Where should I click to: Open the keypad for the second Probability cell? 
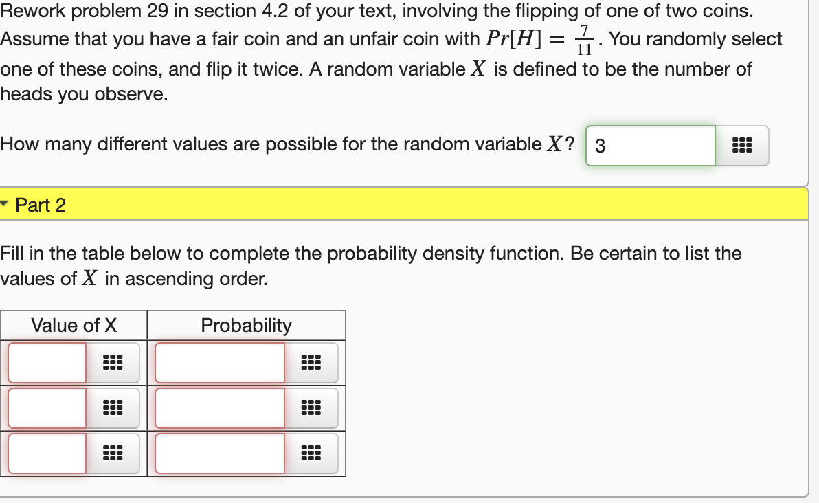(312, 407)
